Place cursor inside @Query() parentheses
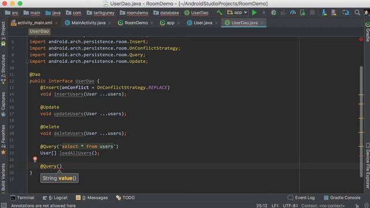The width and height of the screenshot is (370, 208). (59, 166)
